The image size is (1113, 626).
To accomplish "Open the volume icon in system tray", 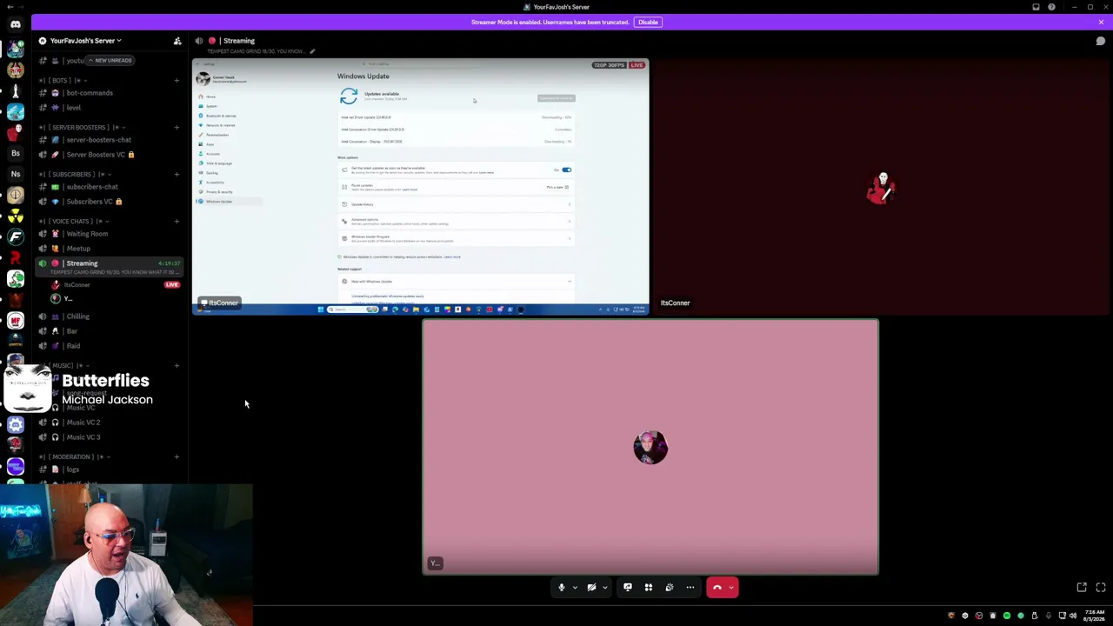I will point(1072,616).
